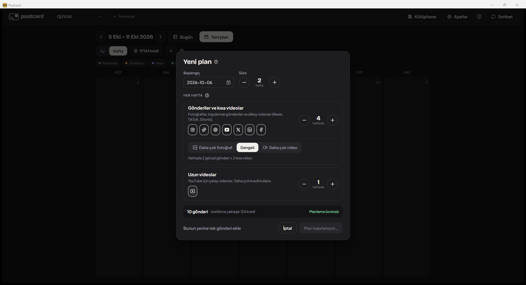The image size is (526, 285).
Task: Toggle YouTube icon under Gönderiler ve kısa videolar
Action: click(x=227, y=130)
